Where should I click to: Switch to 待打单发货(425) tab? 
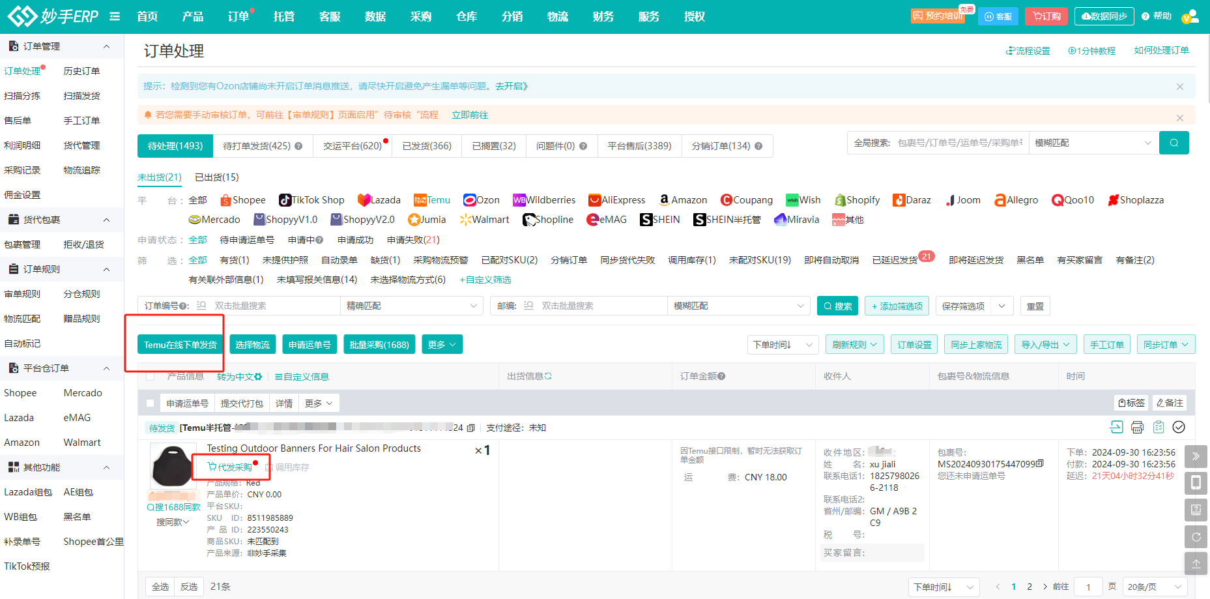[x=263, y=146]
